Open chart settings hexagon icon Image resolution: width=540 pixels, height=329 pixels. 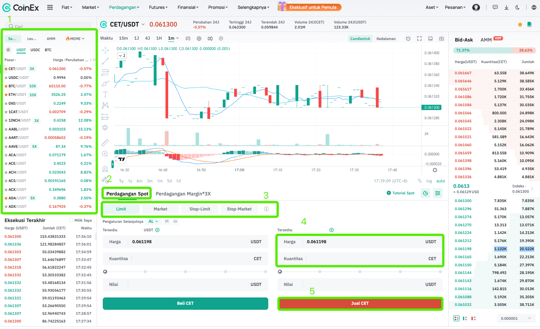[199, 38]
